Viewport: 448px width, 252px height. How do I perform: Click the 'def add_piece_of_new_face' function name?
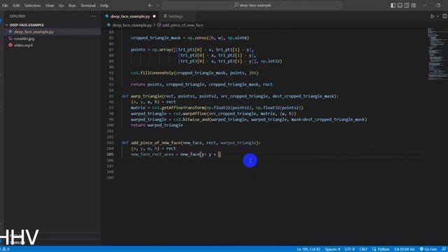pos(155,143)
